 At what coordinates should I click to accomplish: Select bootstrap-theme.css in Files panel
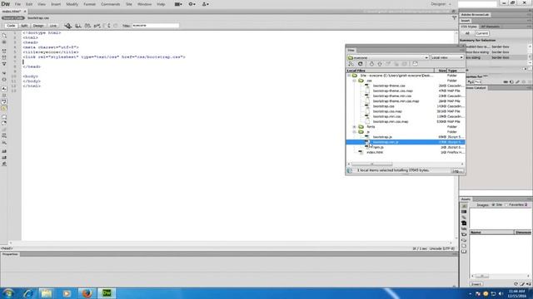tap(389, 86)
